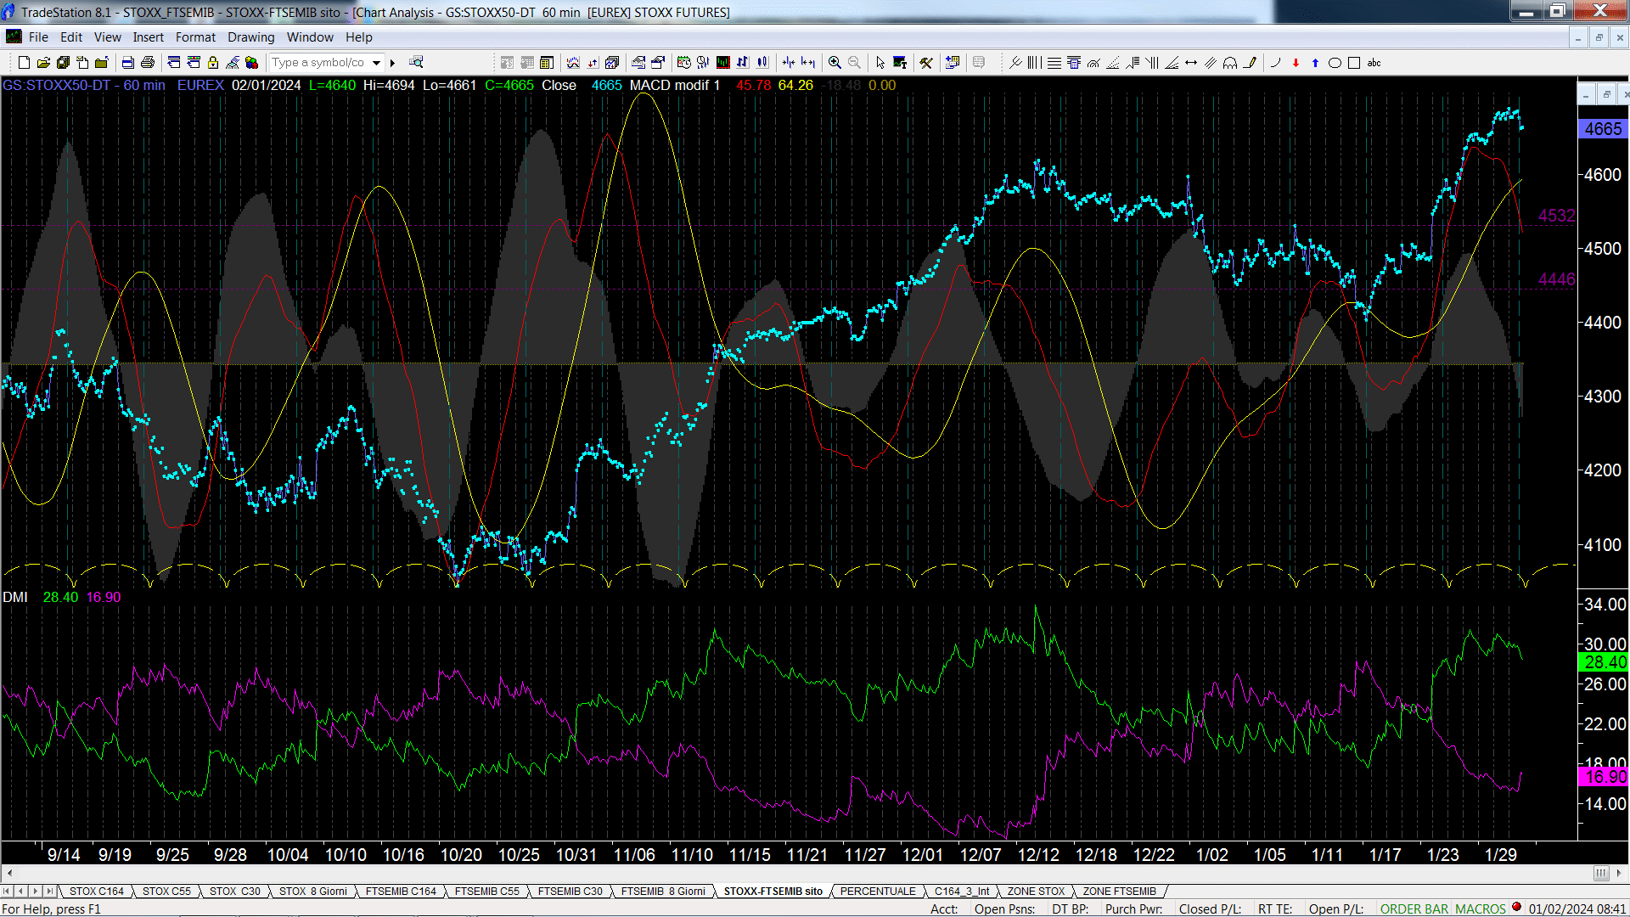Select the Fibonacci calculator drawing tool
This screenshot has height=917, width=1630.
1074,63
